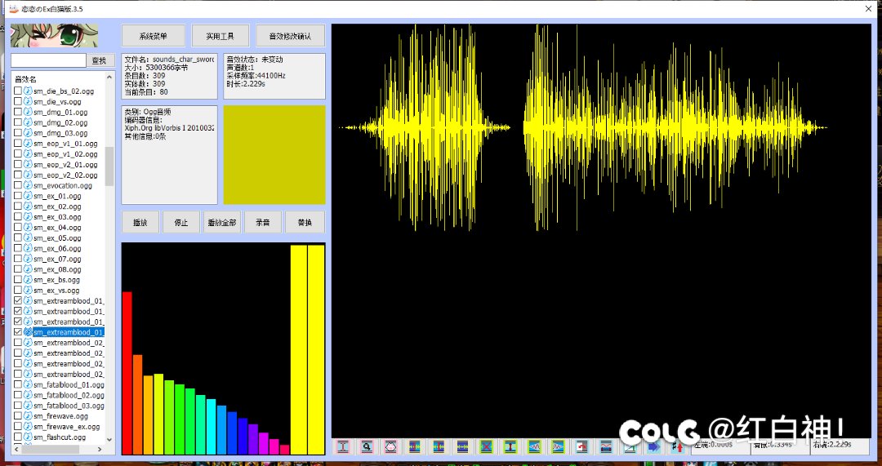Click the green-bordered red I-beam icon

[510, 447]
